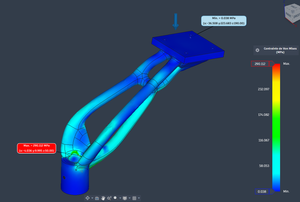The width and height of the screenshot is (300, 202).
Task: Click the Grid and Snaps icon
Action: tap(134, 198)
